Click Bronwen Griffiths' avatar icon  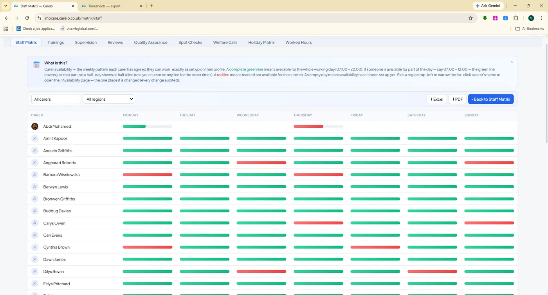pos(35,199)
